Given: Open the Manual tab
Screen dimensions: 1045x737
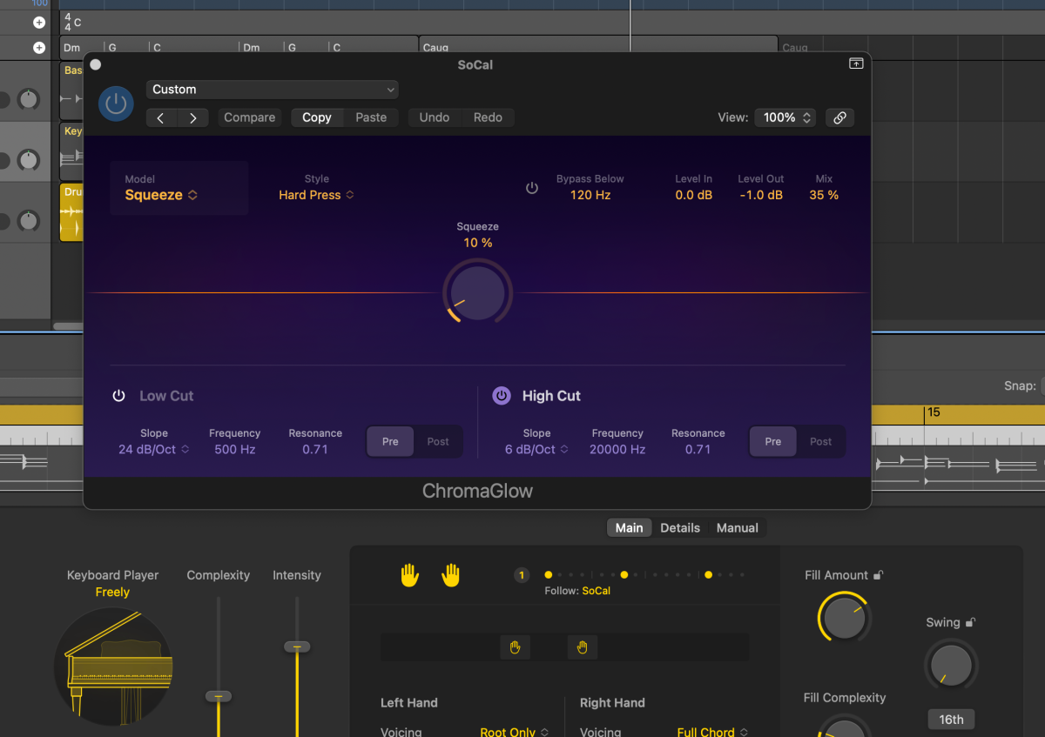Looking at the screenshot, I should tap(737, 527).
